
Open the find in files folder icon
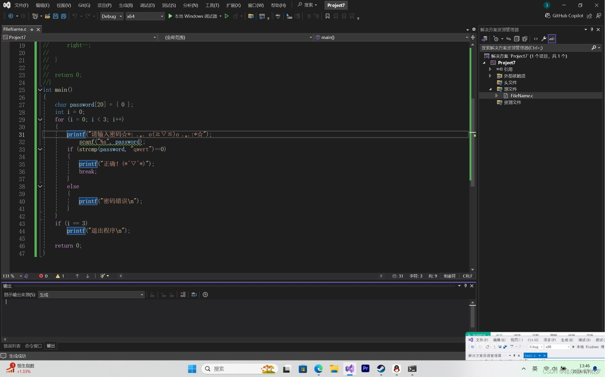click(251, 16)
